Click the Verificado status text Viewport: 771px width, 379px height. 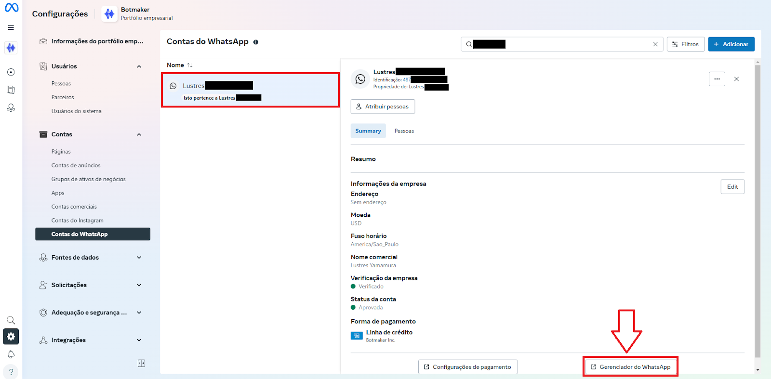pos(371,287)
